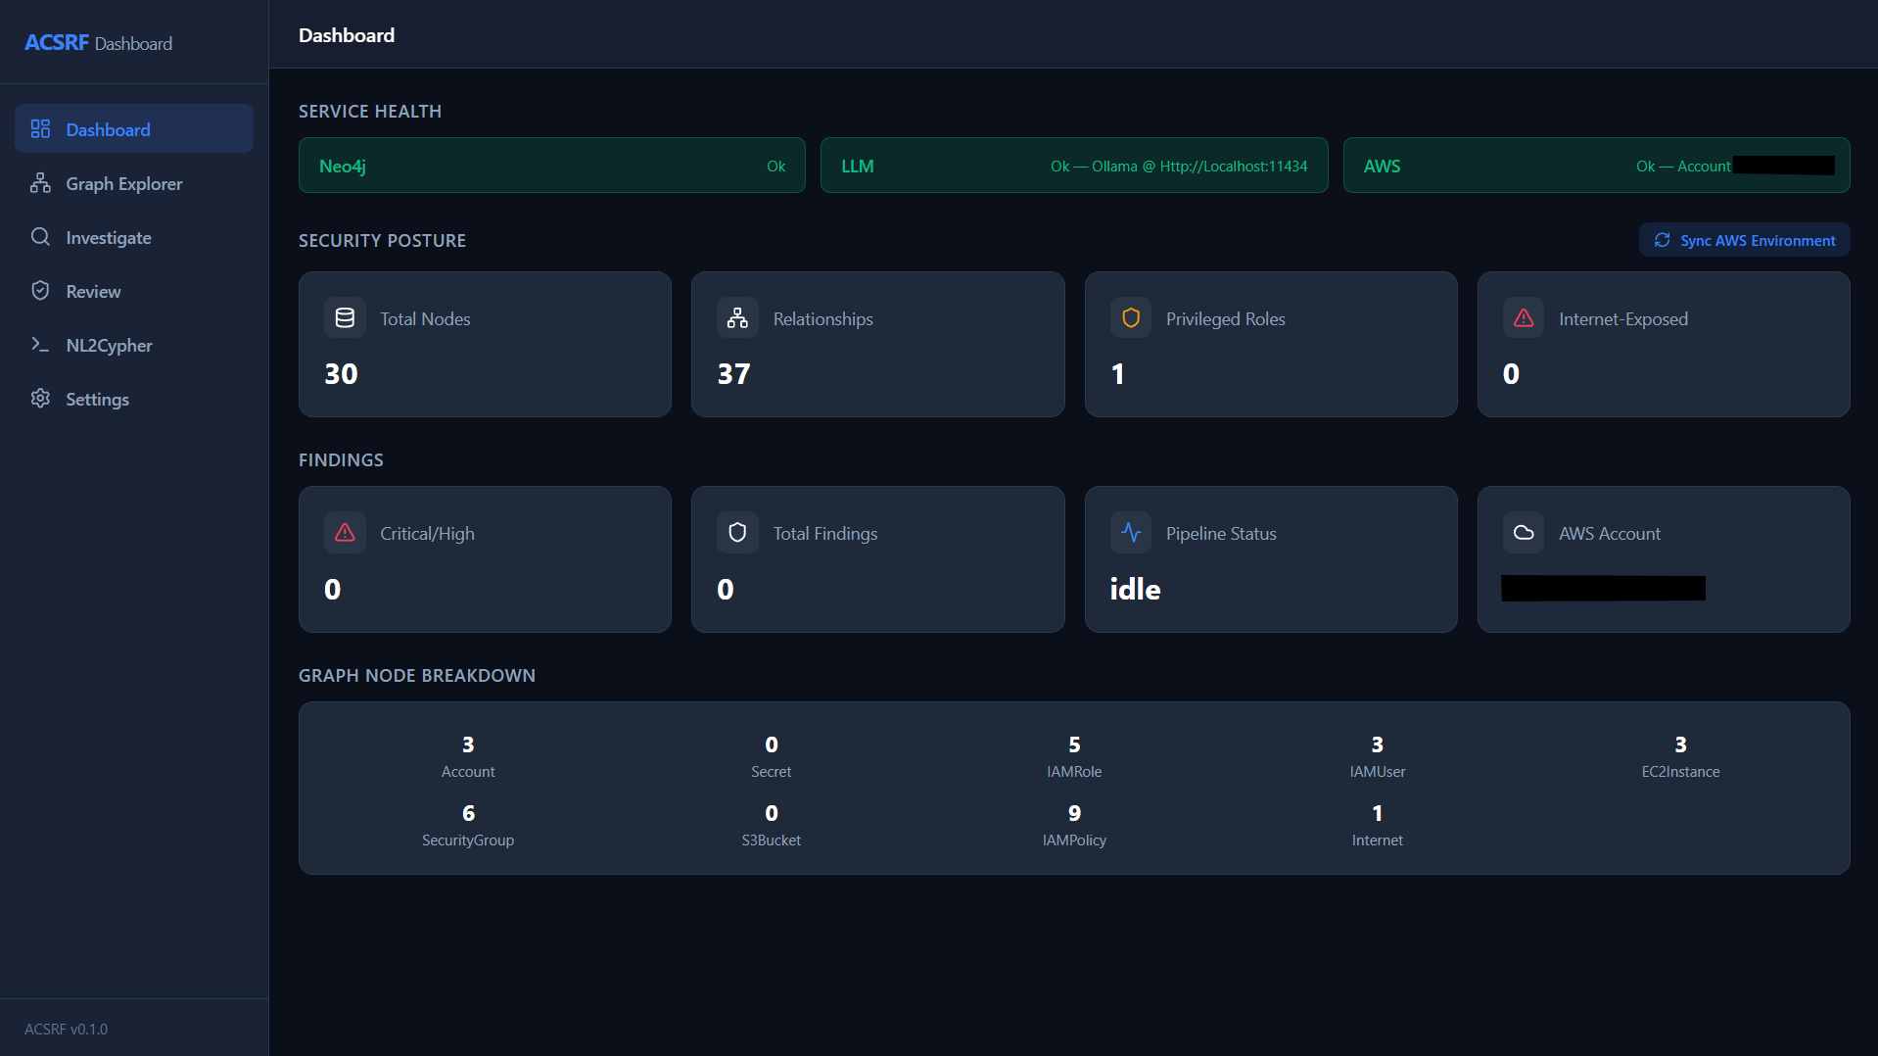Image resolution: width=1878 pixels, height=1056 pixels.
Task: Click the Graph Explorer network icon
Action: (x=40, y=183)
